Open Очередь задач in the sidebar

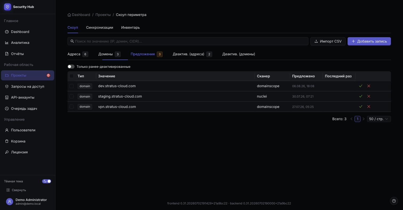click(28, 108)
